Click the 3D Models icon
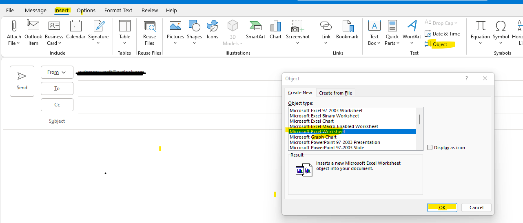 pyautogui.click(x=233, y=26)
